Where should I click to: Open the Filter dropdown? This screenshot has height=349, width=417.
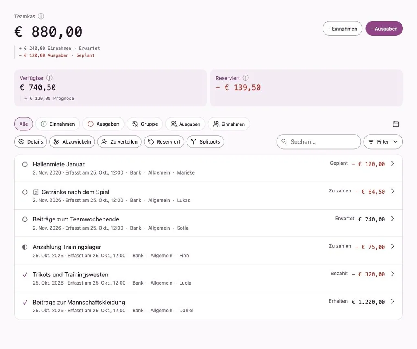tap(383, 141)
